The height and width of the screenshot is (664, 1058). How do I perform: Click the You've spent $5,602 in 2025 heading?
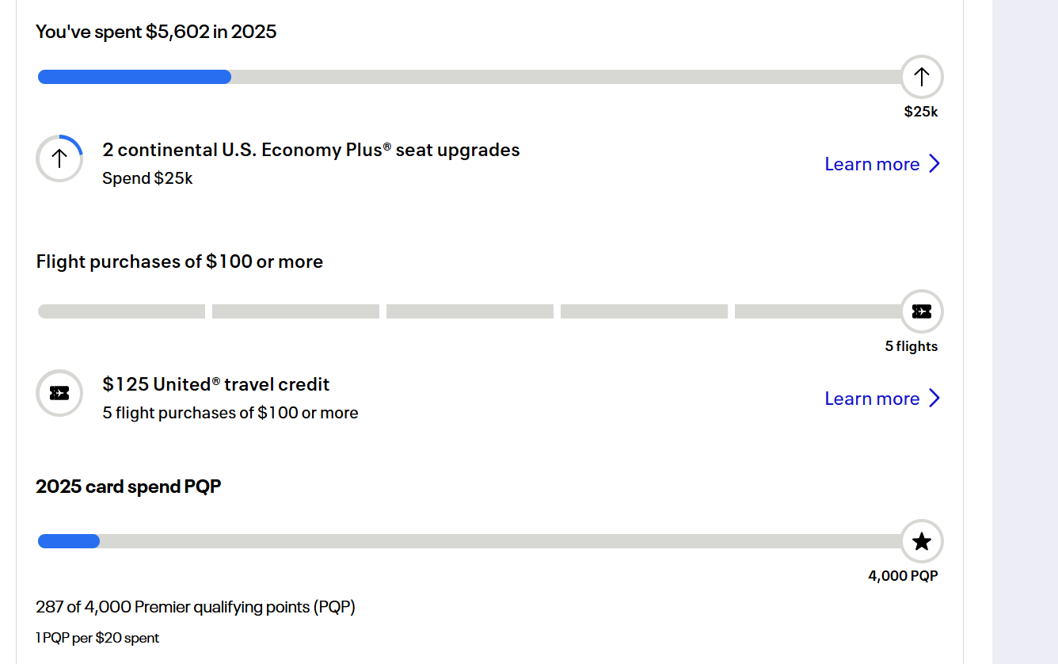156,32
